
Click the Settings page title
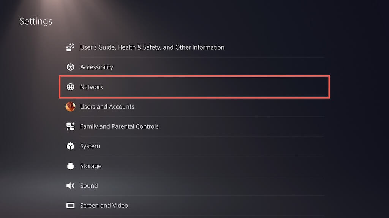pyautogui.click(x=36, y=21)
